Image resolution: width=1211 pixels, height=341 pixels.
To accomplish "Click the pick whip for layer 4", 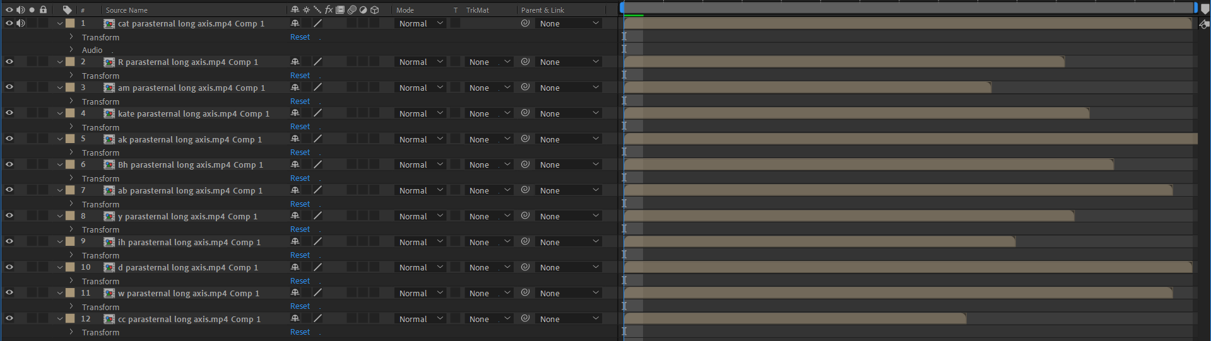I will coord(525,113).
